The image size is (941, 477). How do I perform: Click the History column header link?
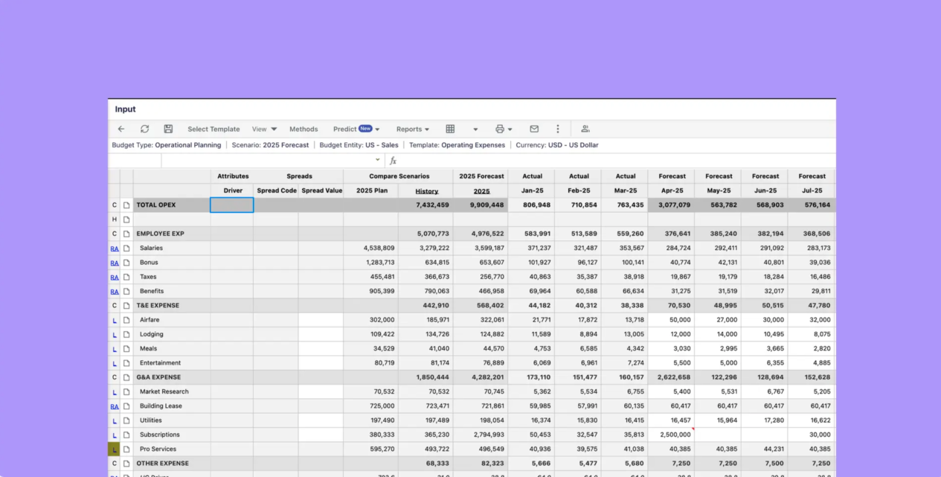tap(426, 191)
